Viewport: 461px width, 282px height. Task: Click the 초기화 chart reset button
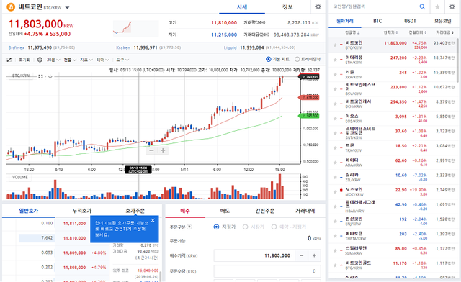point(24,60)
